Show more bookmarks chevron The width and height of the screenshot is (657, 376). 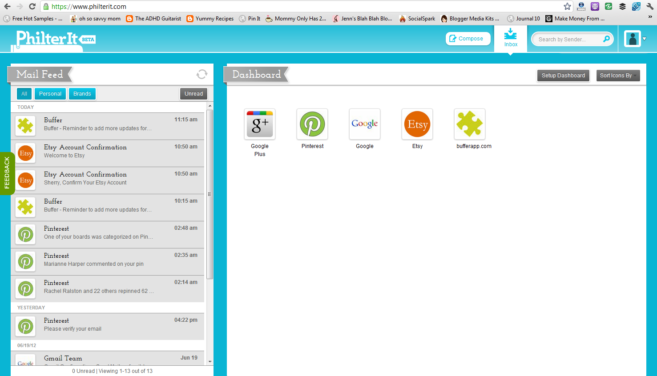[650, 17]
